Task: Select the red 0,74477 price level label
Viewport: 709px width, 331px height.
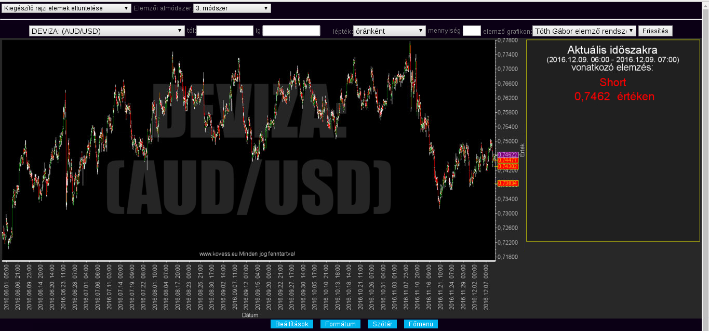Action: click(507, 161)
